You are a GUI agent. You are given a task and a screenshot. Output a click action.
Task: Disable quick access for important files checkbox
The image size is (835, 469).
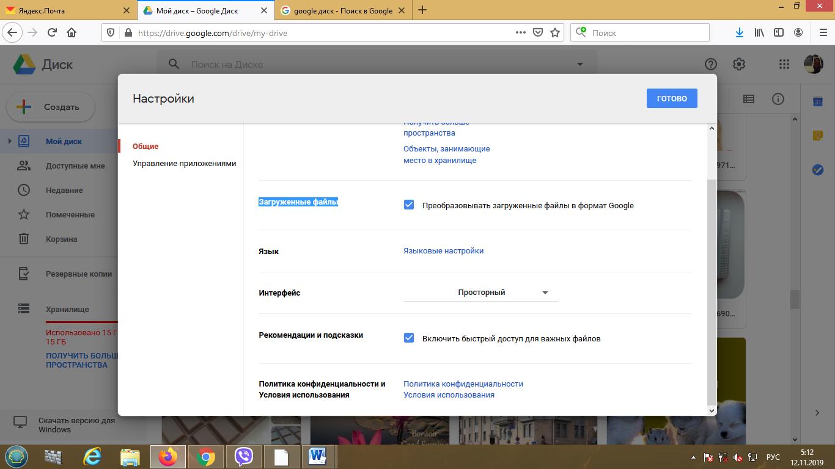[409, 338]
